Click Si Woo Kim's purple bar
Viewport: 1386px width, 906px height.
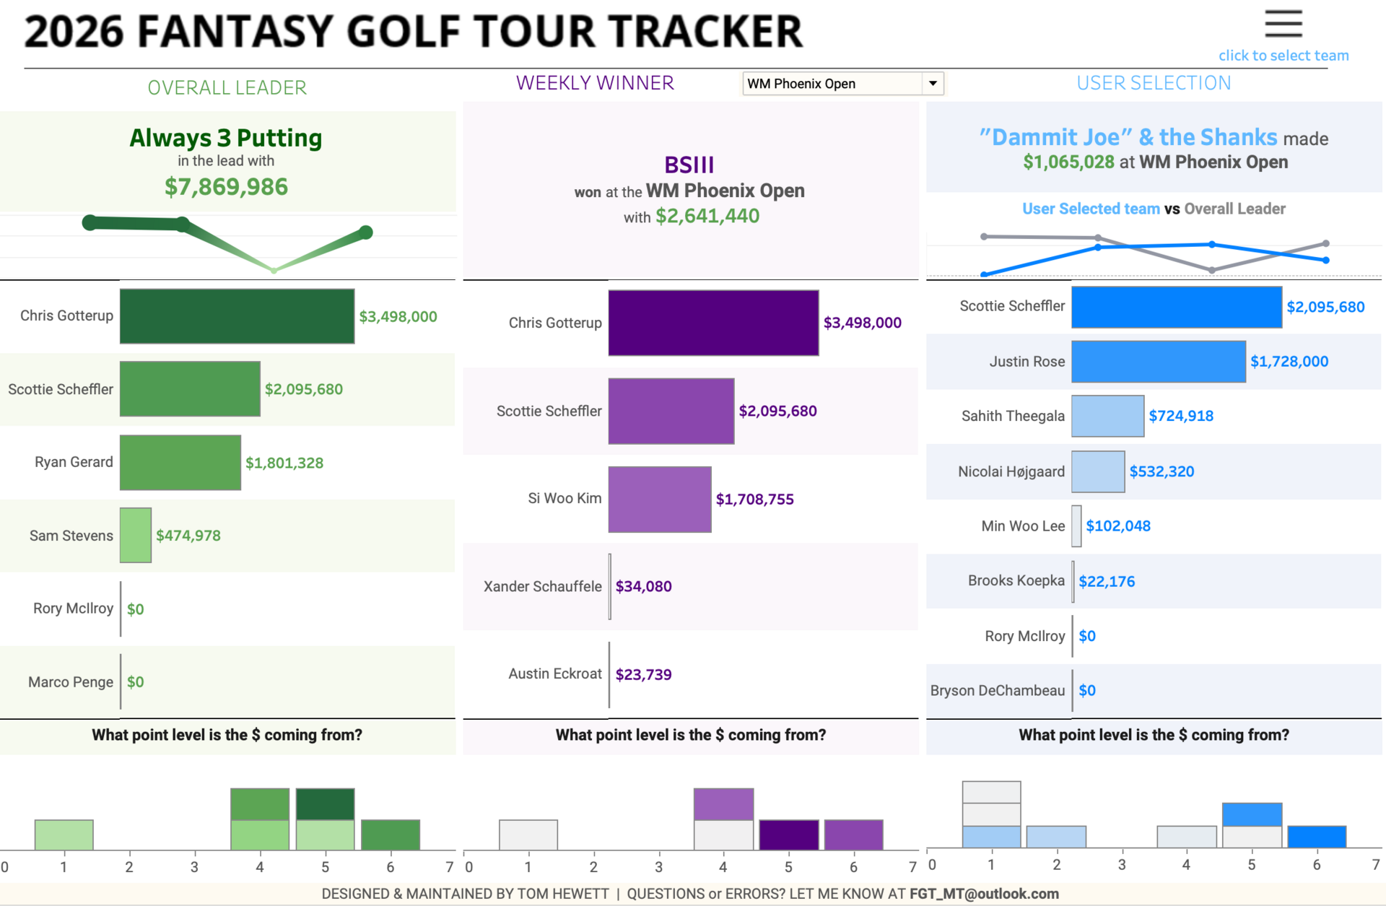[659, 499]
